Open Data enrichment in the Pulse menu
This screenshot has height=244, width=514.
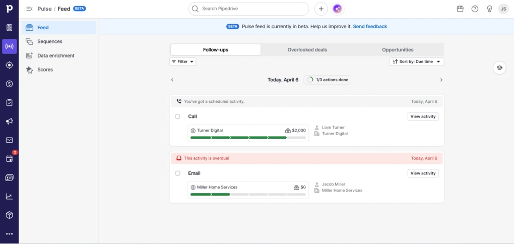coord(59,56)
